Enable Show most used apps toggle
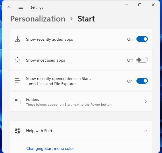This screenshot has width=162, height=153. pos(142,60)
